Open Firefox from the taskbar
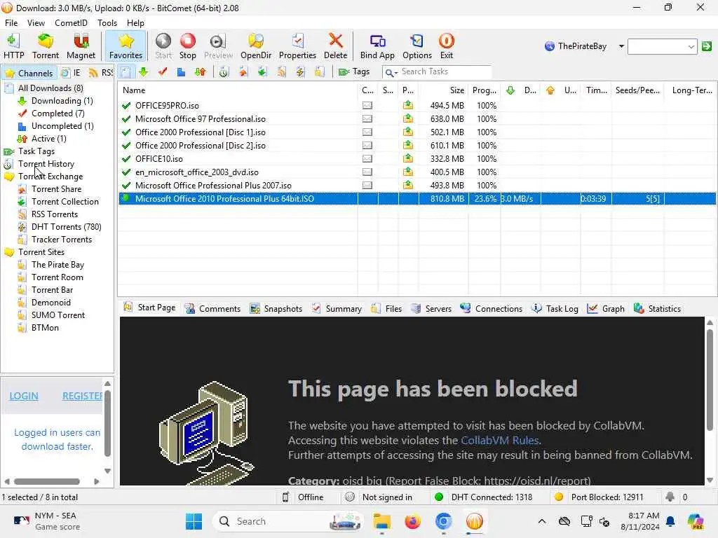 (x=412, y=521)
